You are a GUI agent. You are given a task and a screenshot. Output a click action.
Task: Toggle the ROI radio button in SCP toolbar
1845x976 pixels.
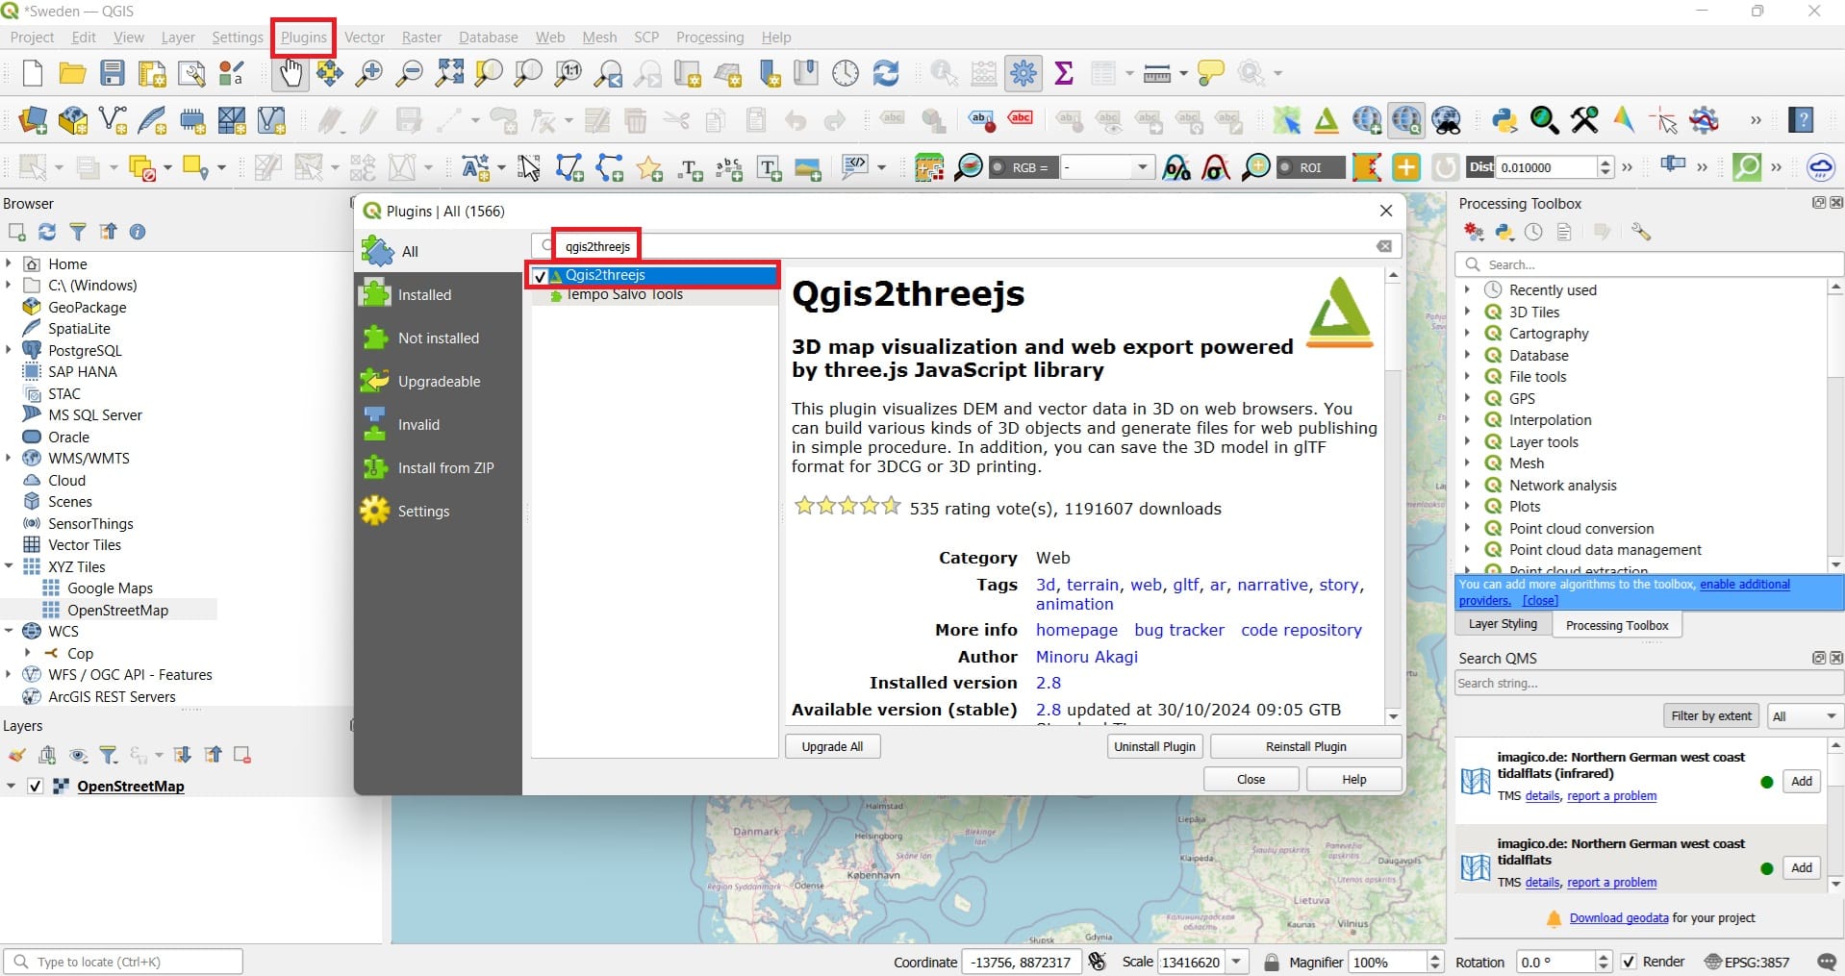point(1284,167)
